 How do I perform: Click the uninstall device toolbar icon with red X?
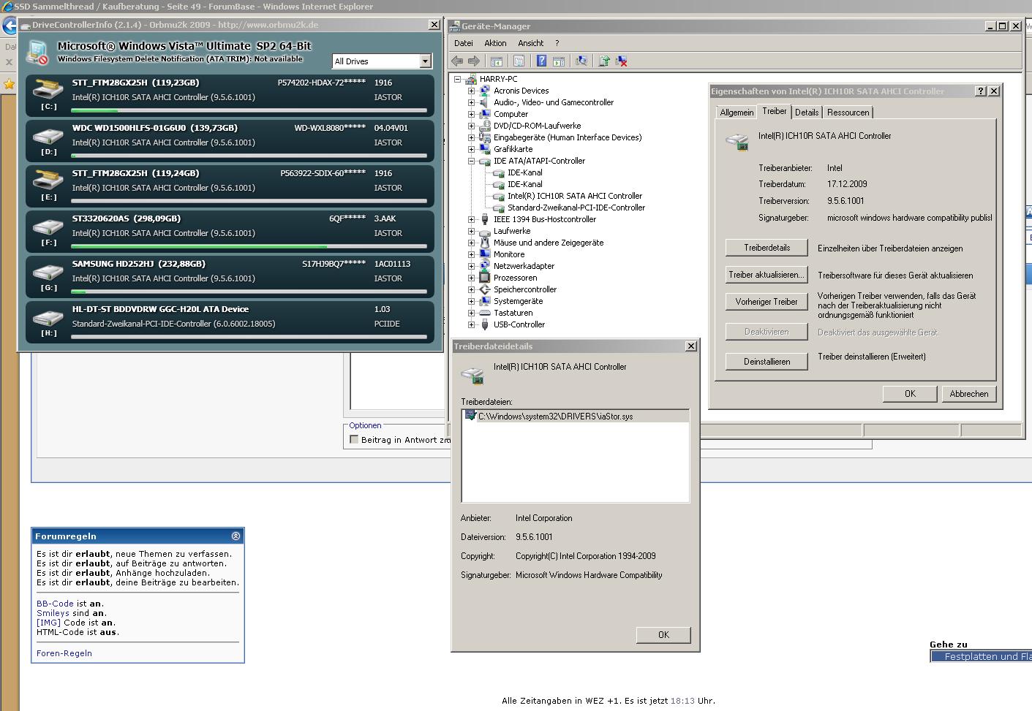coord(622,61)
